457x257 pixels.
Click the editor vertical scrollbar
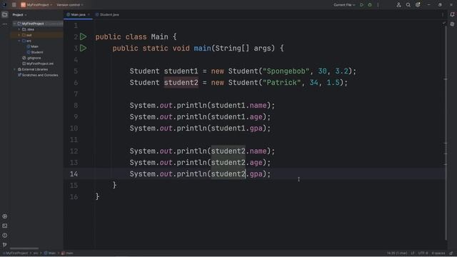[x=446, y=133]
